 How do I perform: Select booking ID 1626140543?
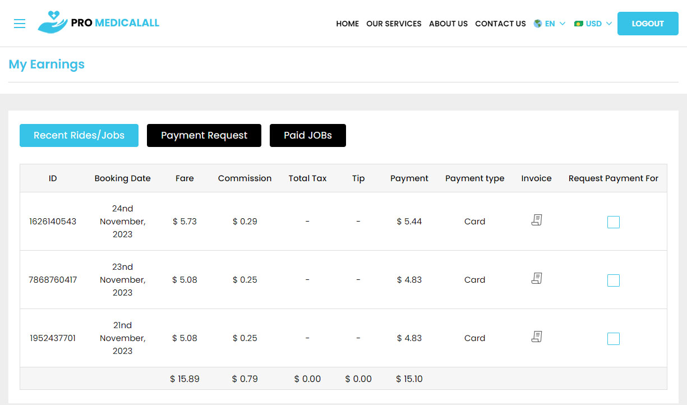pyautogui.click(x=53, y=222)
